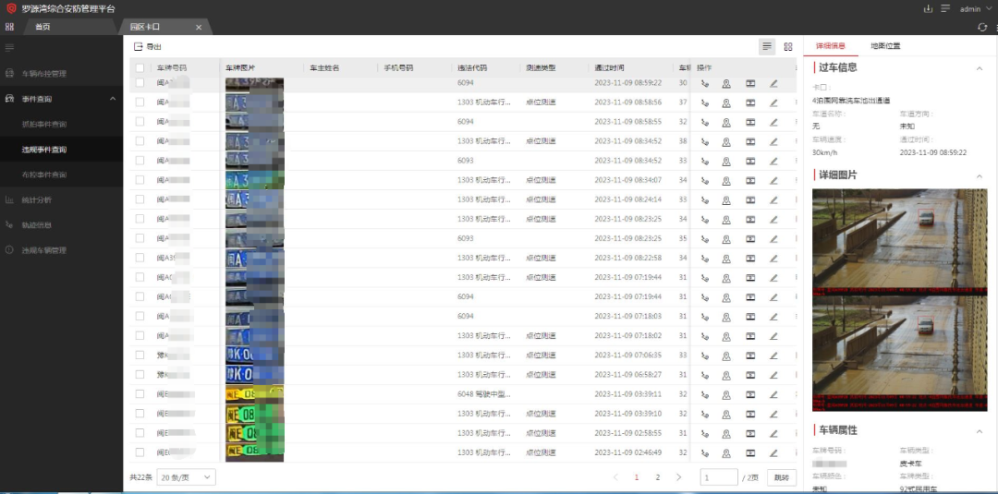The width and height of the screenshot is (998, 494).
Task: Open the download icon in title bar
Action: pyautogui.click(x=928, y=8)
